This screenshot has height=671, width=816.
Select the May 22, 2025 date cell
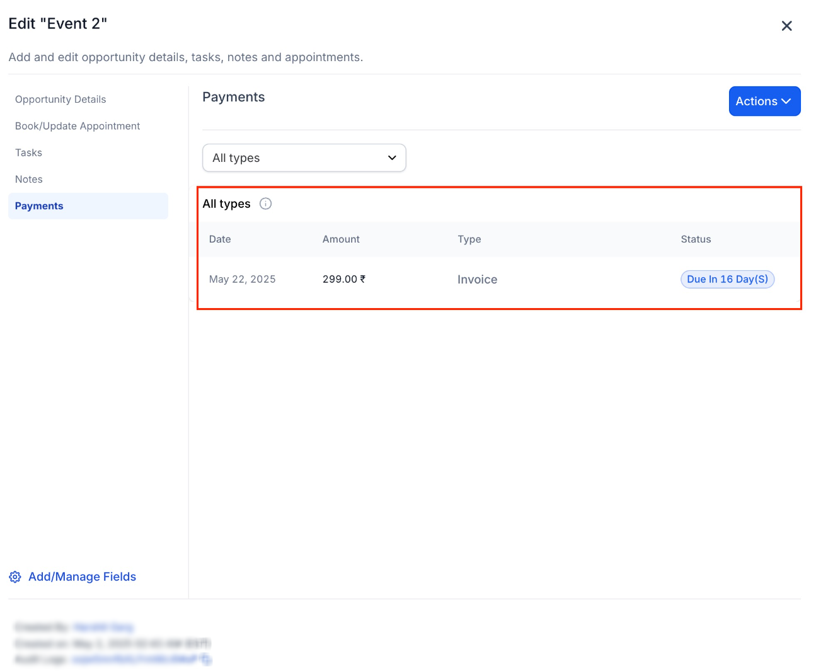tap(243, 279)
